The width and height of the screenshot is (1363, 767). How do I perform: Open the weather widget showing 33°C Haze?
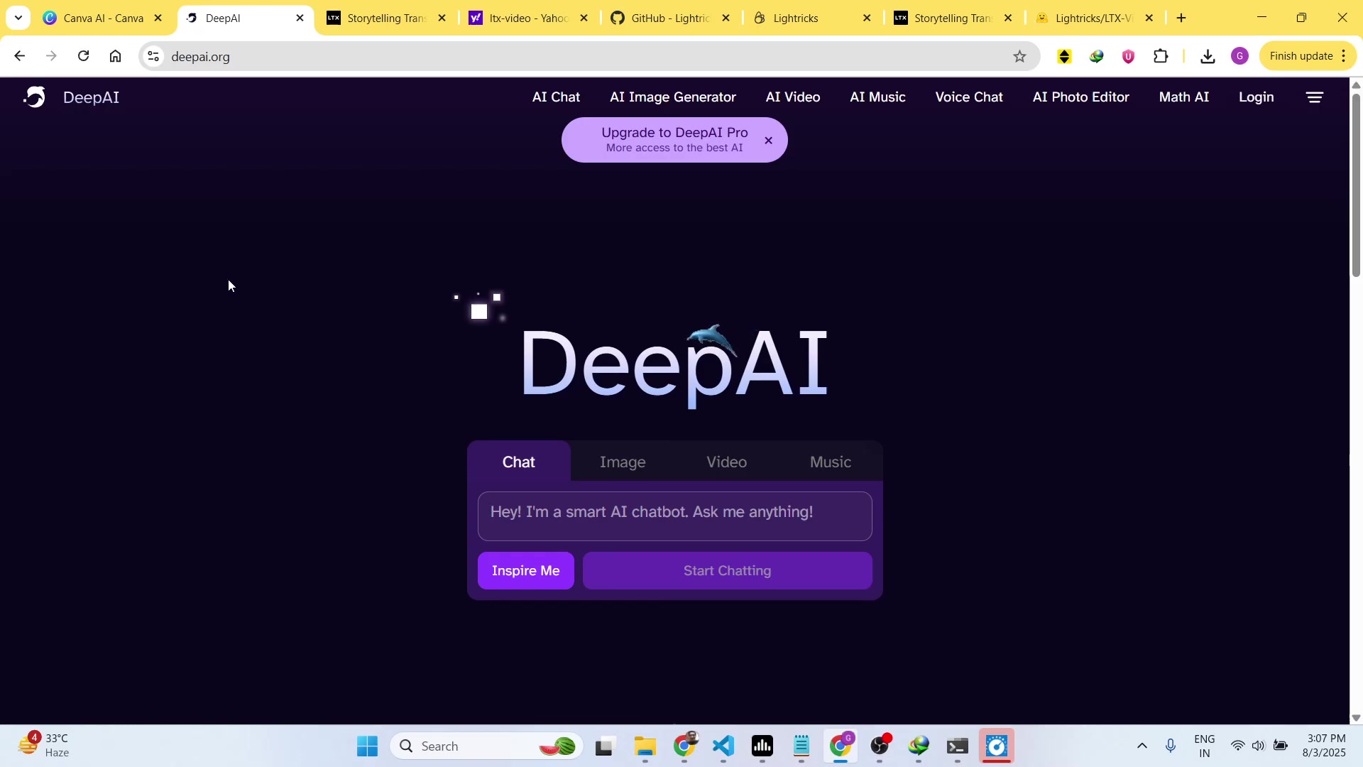point(44,746)
